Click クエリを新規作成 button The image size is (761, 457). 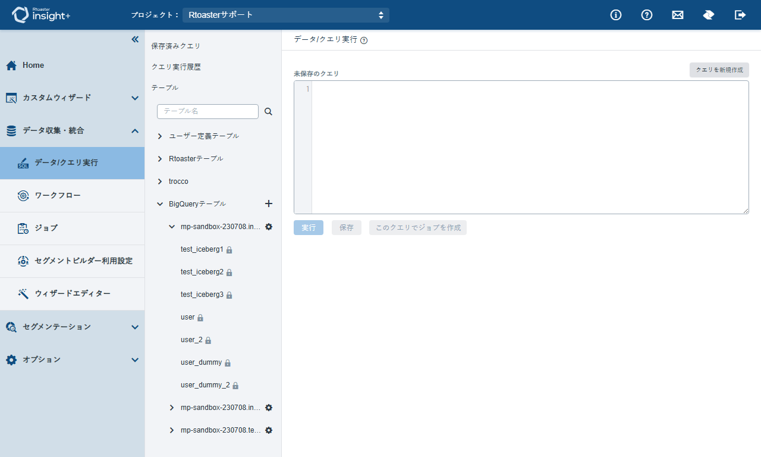click(x=719, y=70)
